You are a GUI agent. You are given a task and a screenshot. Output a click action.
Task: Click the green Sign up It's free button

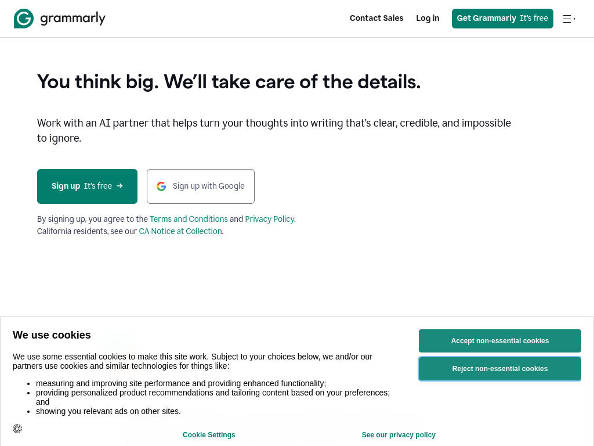coord(87,186)
